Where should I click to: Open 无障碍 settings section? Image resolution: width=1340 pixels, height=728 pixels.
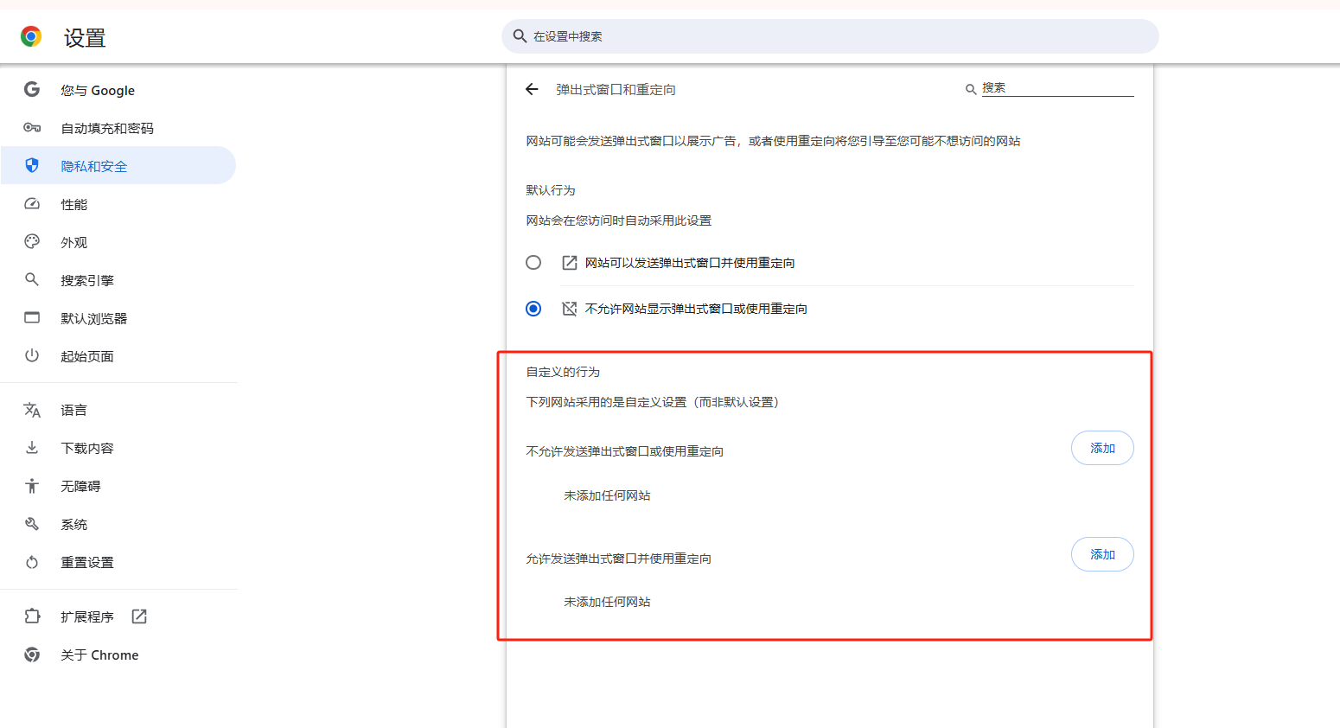coord(118,486)
